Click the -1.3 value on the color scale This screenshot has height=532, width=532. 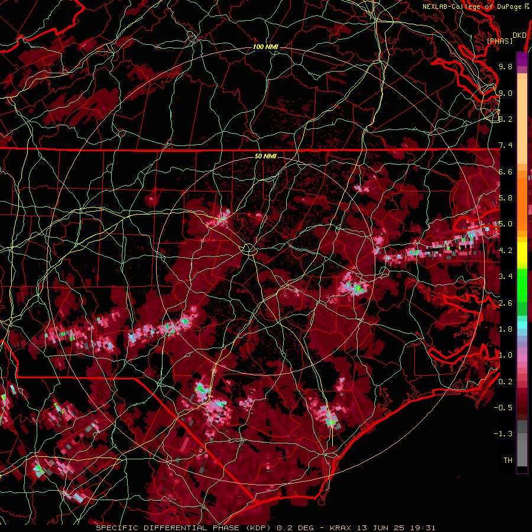[x=503, y=434]
